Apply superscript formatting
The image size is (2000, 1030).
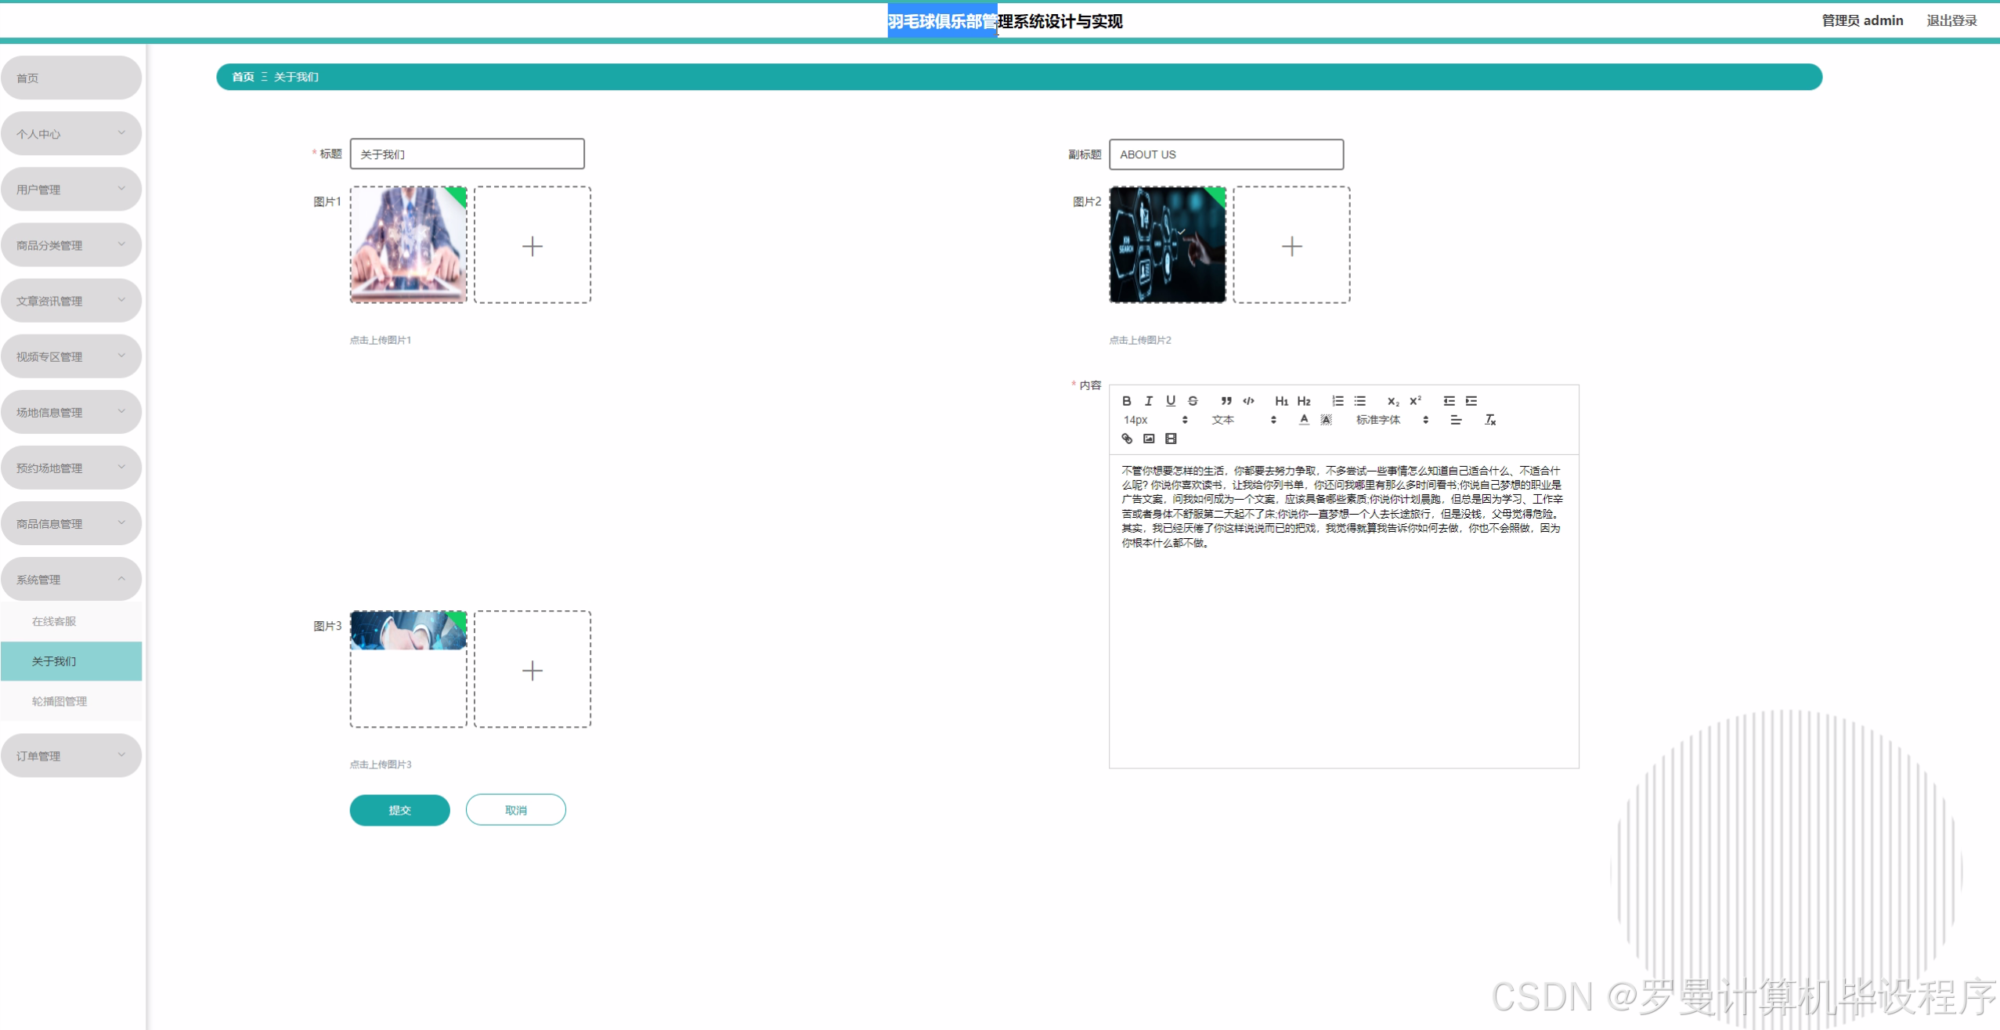coord(1415,401)
